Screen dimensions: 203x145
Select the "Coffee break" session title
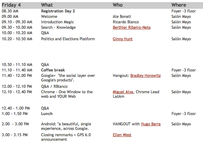coord(53,70)
